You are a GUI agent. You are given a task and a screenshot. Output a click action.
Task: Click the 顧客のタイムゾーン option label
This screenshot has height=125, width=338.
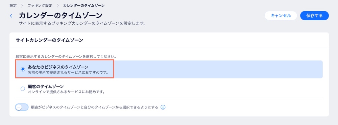pyautogui.click(x=46, y=86)
